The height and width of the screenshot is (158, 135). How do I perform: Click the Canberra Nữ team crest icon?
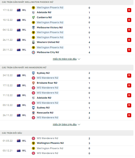[34, 18]
